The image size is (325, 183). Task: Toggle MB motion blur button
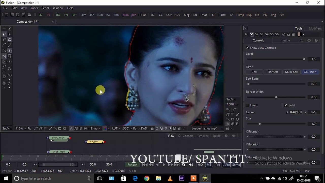coord(209,165)
